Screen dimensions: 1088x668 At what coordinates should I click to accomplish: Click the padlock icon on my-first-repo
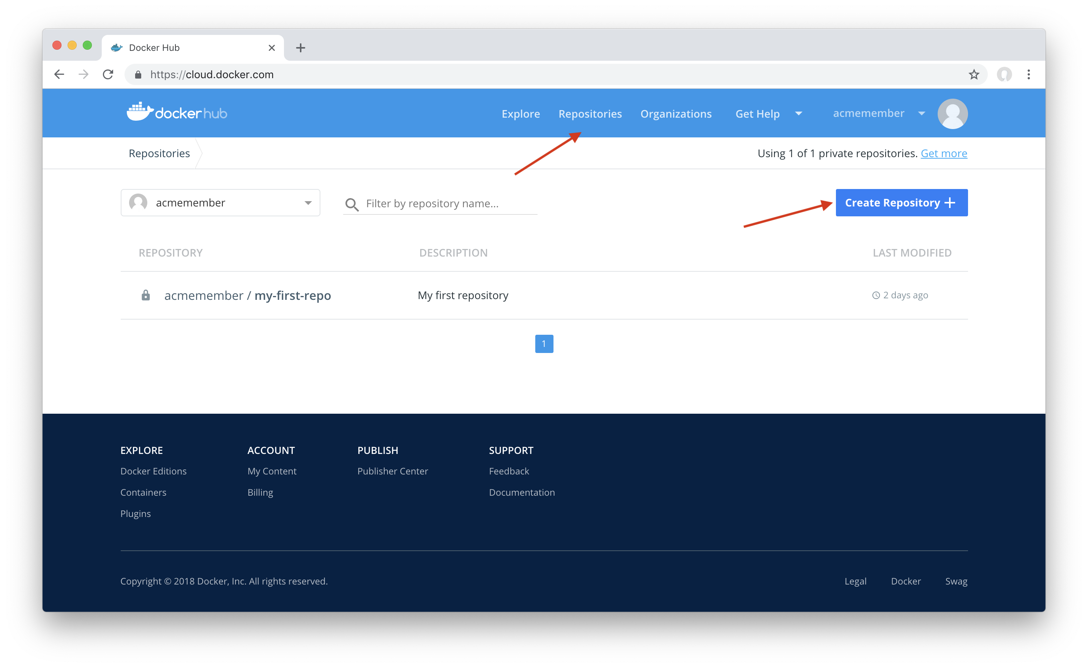(x=146, y=295)
